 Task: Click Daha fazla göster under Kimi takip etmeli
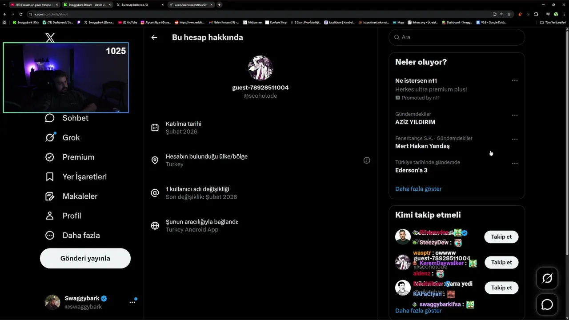click(x=418, y=311)
